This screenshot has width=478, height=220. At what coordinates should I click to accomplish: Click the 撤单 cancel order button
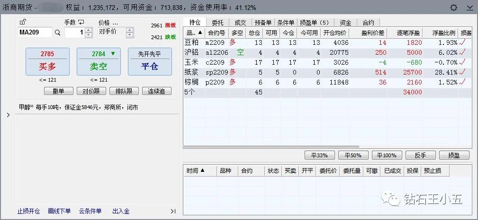[x=59, y=91]
